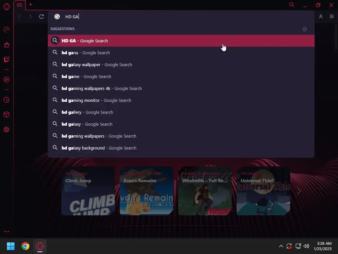Screen dimensions: 338x254
Task: Open sidebar three-dots setup menu
Action: (7, 232)
